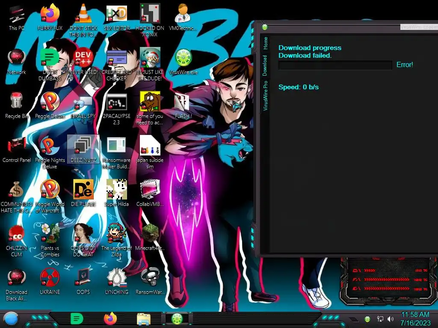
Task: Switch to the Home tab in VirusWire
Action: point(265,43)
